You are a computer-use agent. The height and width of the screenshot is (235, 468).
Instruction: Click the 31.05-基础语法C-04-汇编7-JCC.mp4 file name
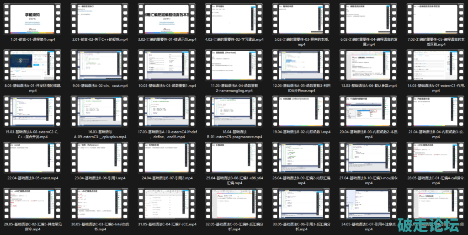[x=166, y=224]
